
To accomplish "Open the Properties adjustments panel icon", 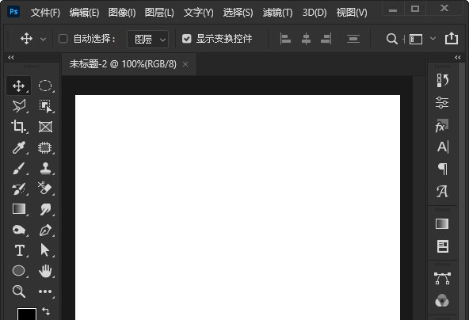I will pos(442,103).
